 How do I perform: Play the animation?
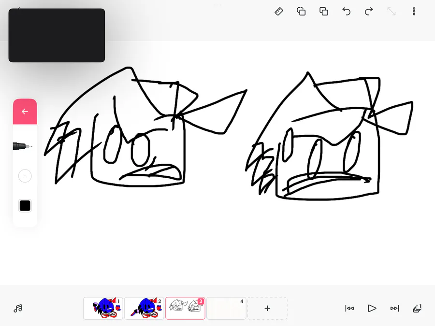tap(372, 308)
